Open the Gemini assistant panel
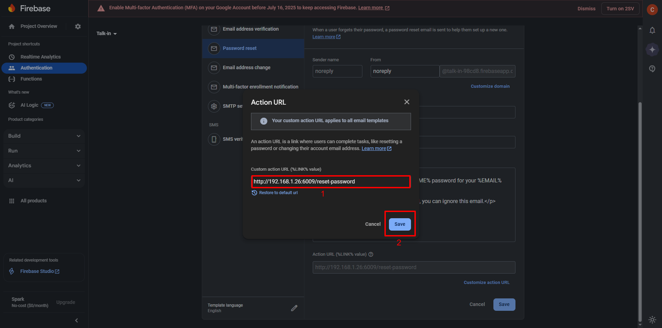This screenshot has width=662, height=328. (x=652, y=49)
